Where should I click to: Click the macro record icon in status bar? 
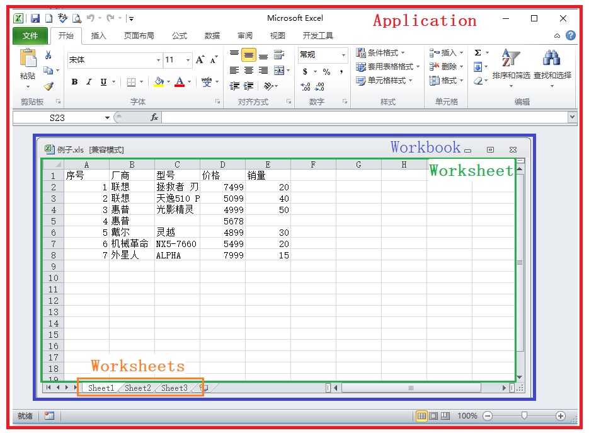49,416
